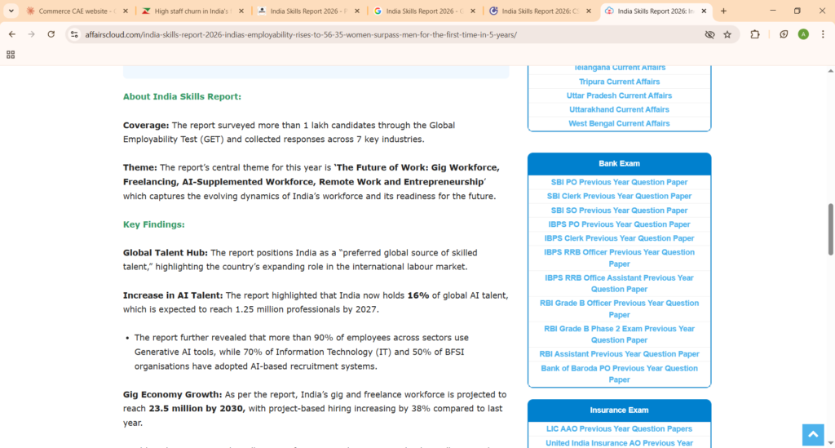Screen dimensions: 835x448
Task: Click the tracking protection eye icon
Action: click(x=709, y=34)
